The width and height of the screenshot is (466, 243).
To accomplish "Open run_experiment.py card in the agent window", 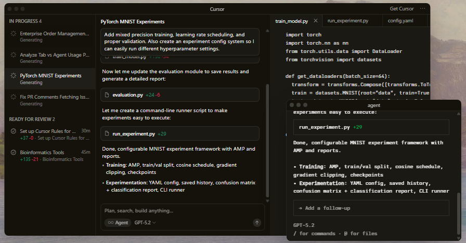I will point(371,127).
